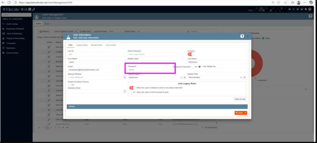Click the Clear In-Use button

pos(240,99)
